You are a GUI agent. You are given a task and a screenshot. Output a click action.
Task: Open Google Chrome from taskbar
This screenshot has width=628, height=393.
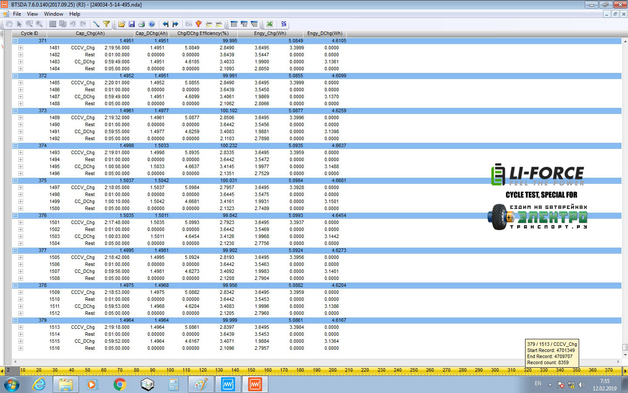(x=119, y=385)
